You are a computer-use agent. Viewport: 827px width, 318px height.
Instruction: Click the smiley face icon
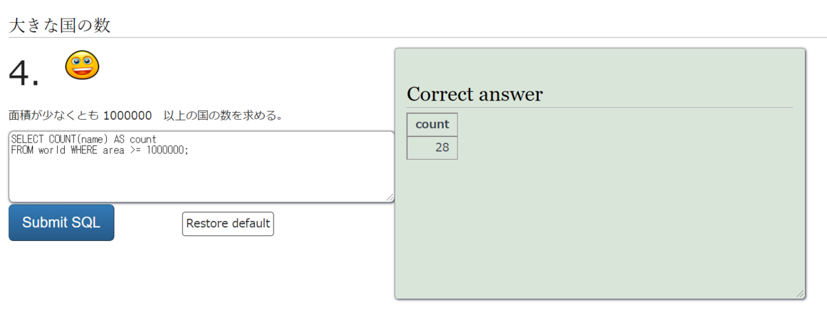pyautogui.click(x=82, y=65)
